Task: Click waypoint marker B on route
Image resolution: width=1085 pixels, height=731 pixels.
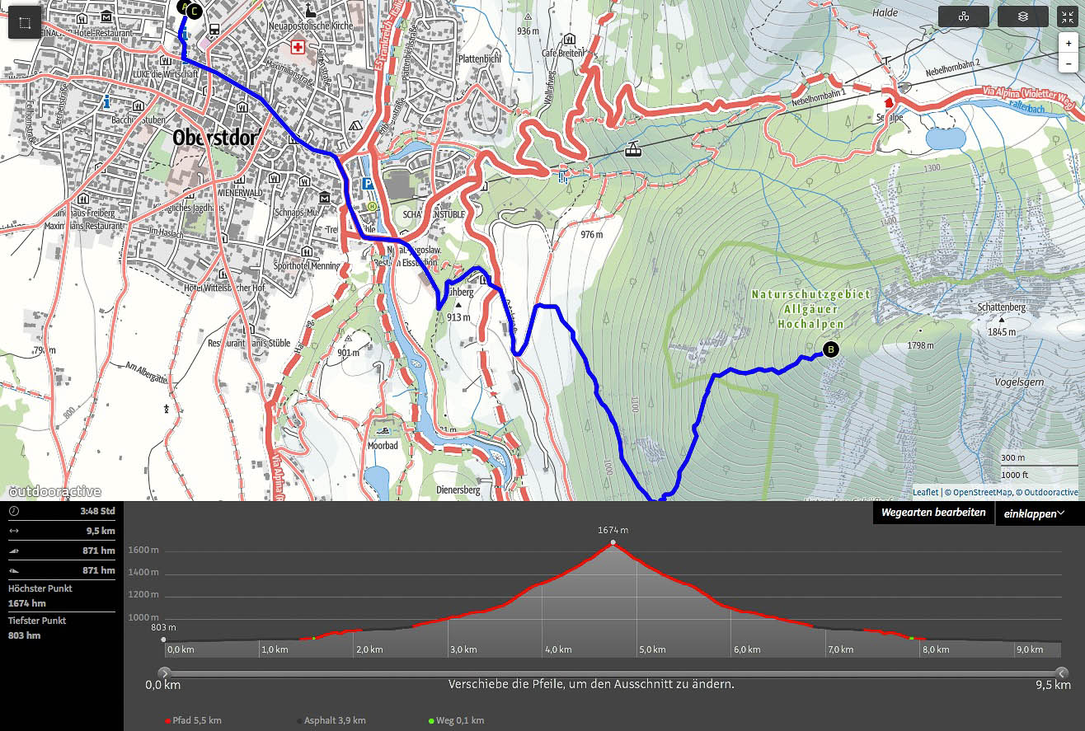Action: coord(830,349)
